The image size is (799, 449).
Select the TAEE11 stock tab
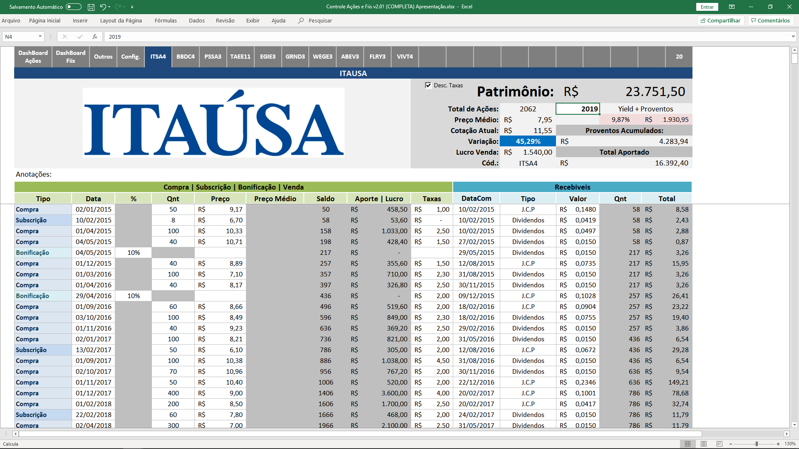point(241,57)
